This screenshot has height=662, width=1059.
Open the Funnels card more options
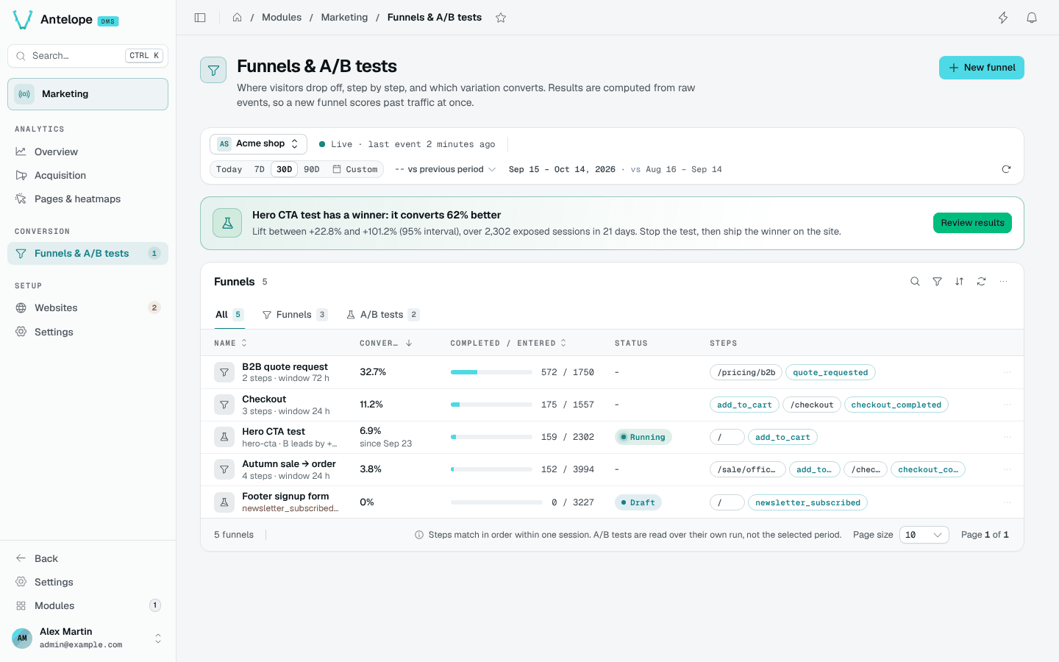[1003, 282]
